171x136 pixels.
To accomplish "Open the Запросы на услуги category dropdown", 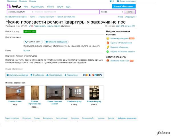I will pyautogui.click(x=20, y=12).
